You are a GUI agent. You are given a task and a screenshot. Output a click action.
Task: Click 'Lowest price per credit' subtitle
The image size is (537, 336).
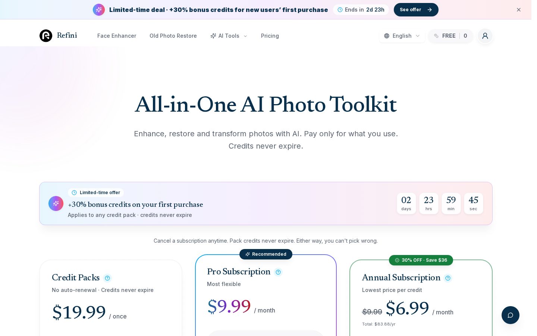click(392, 290)
